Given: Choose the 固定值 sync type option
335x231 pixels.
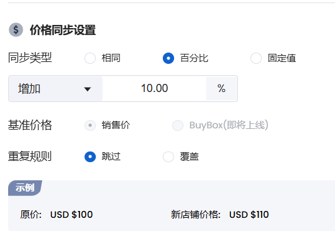Looking at the screenshot, I should (256, 58).
